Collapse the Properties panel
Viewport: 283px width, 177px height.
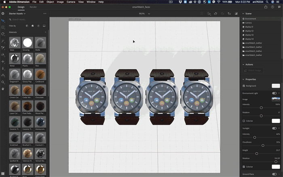(x=243, y=79)
